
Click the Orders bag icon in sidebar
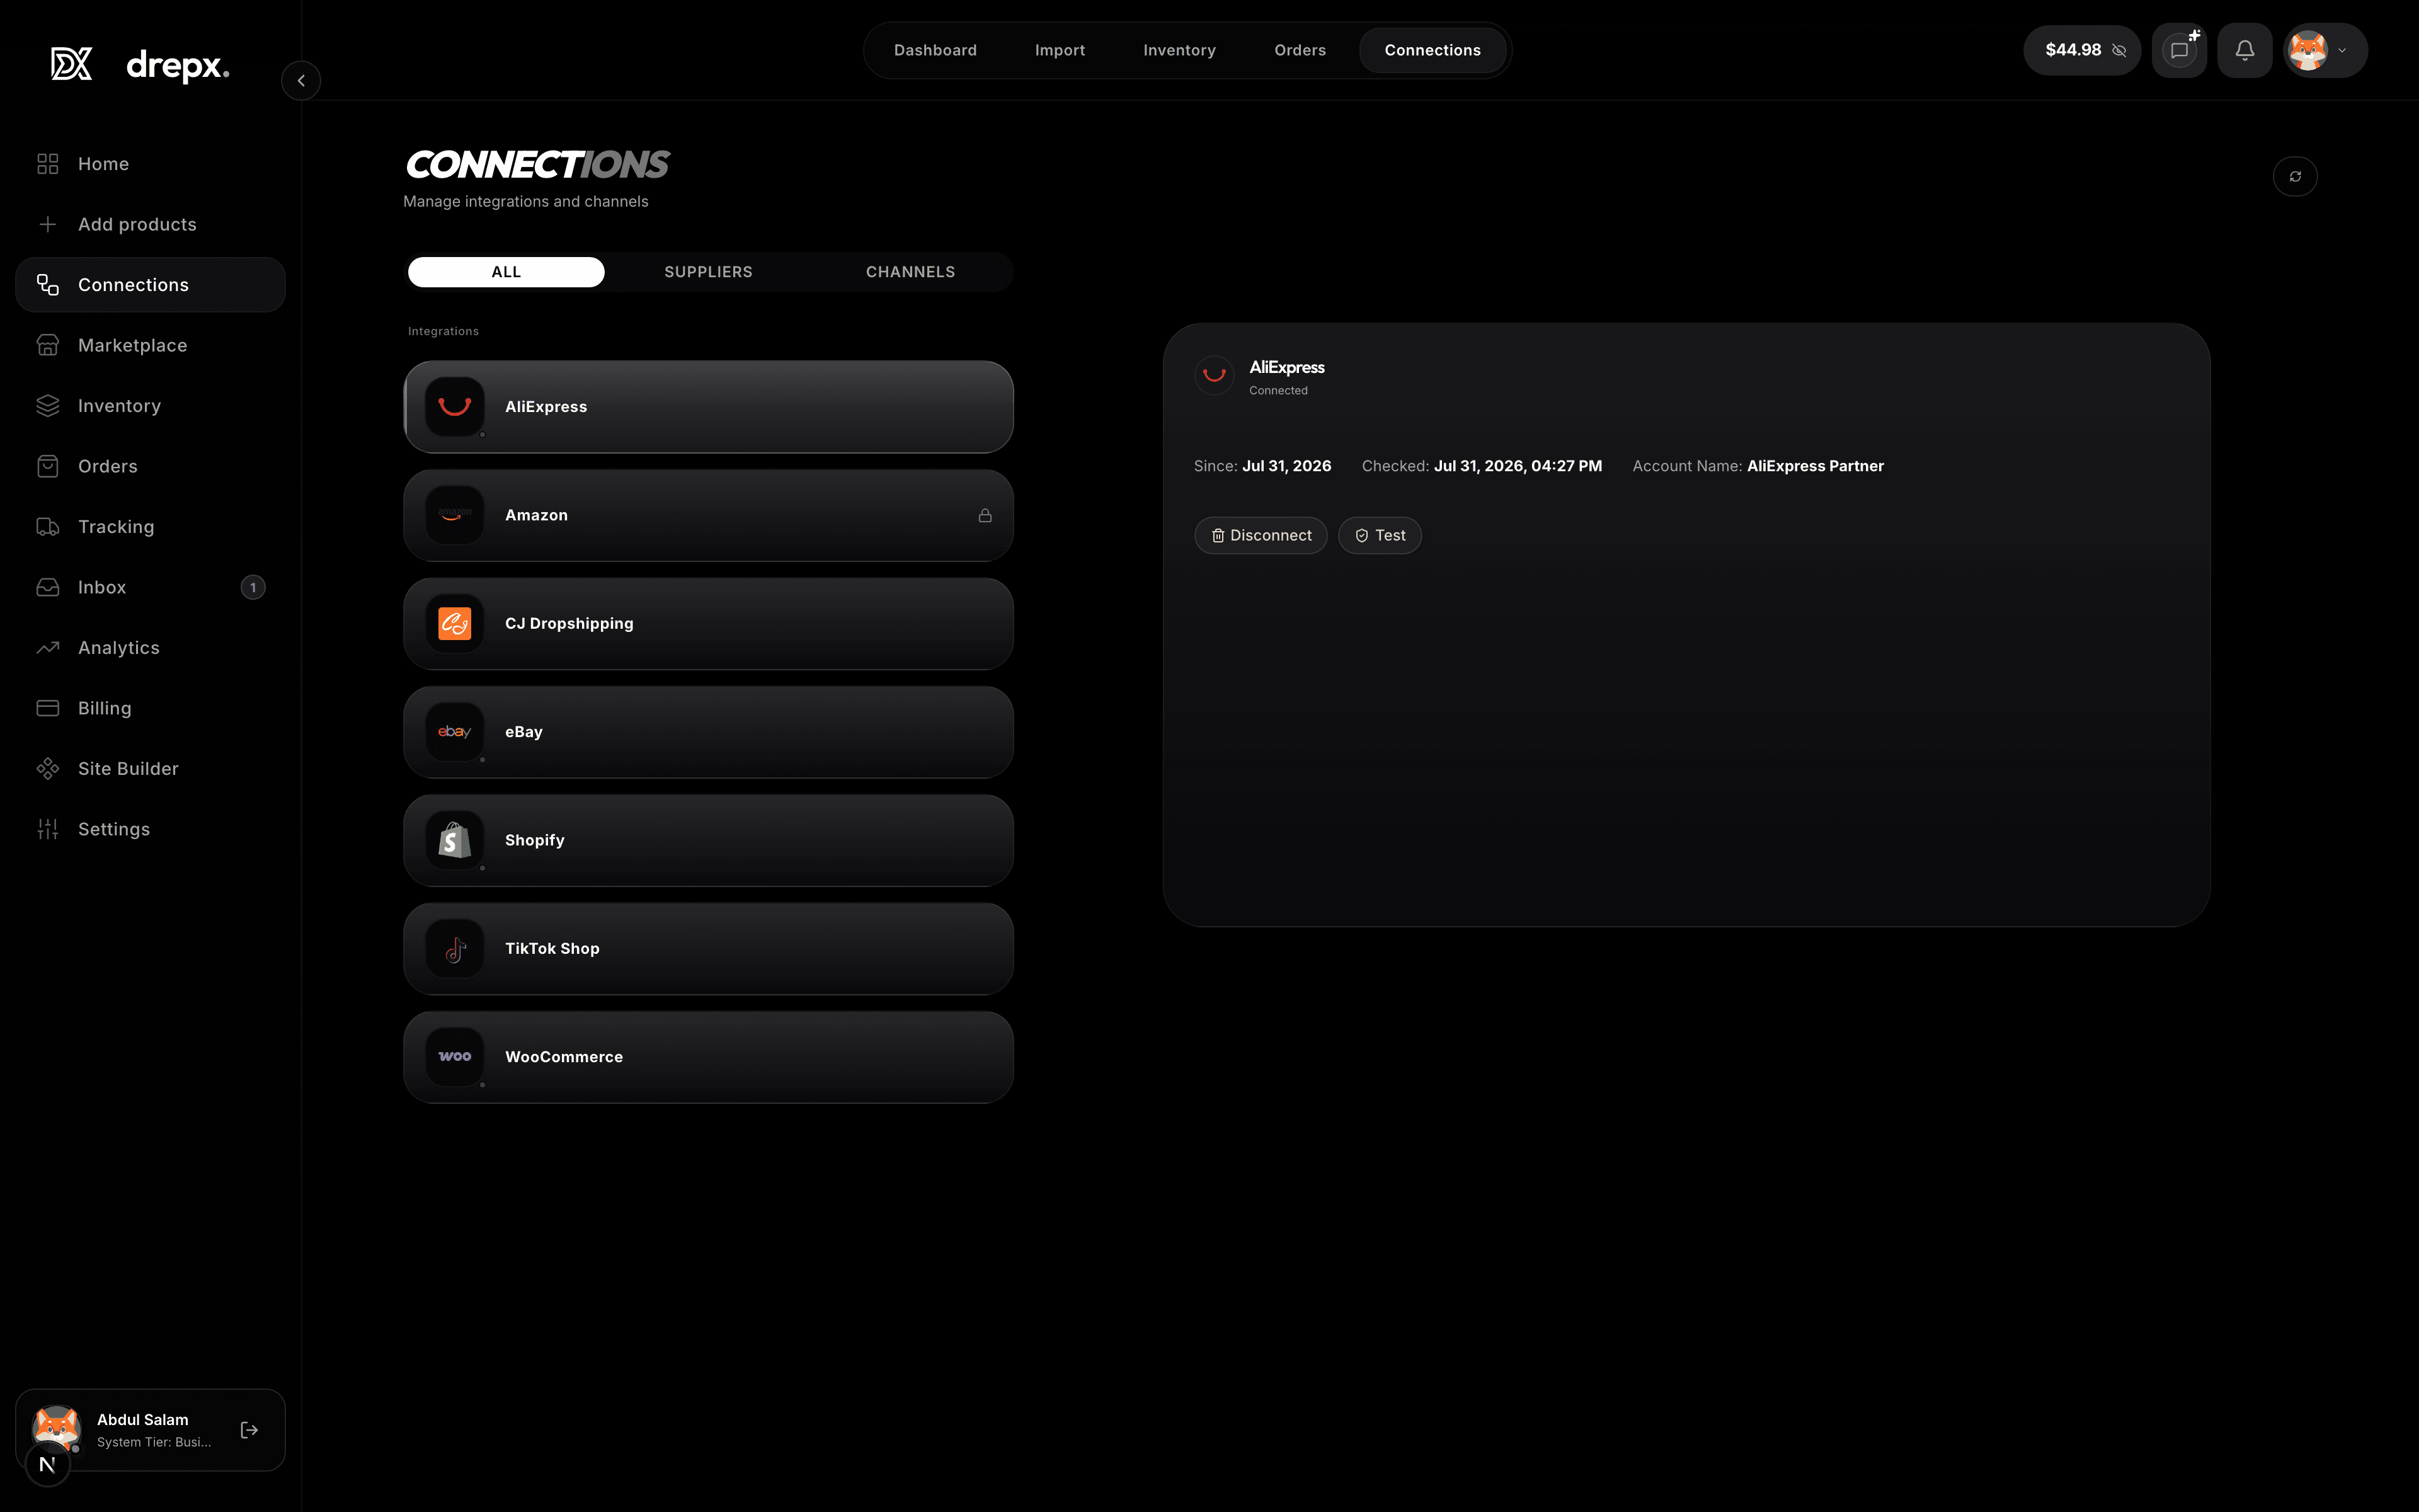click(48, 466)
